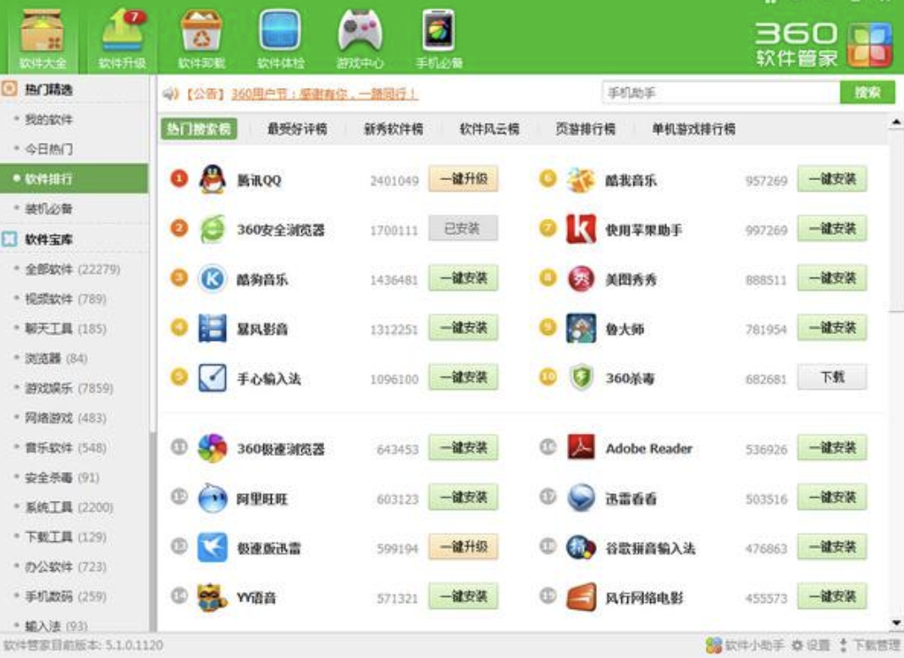Open 软件小助手 in status bar
The height and width of the screenshot is (658, 904).
click(x=745, y=645)
